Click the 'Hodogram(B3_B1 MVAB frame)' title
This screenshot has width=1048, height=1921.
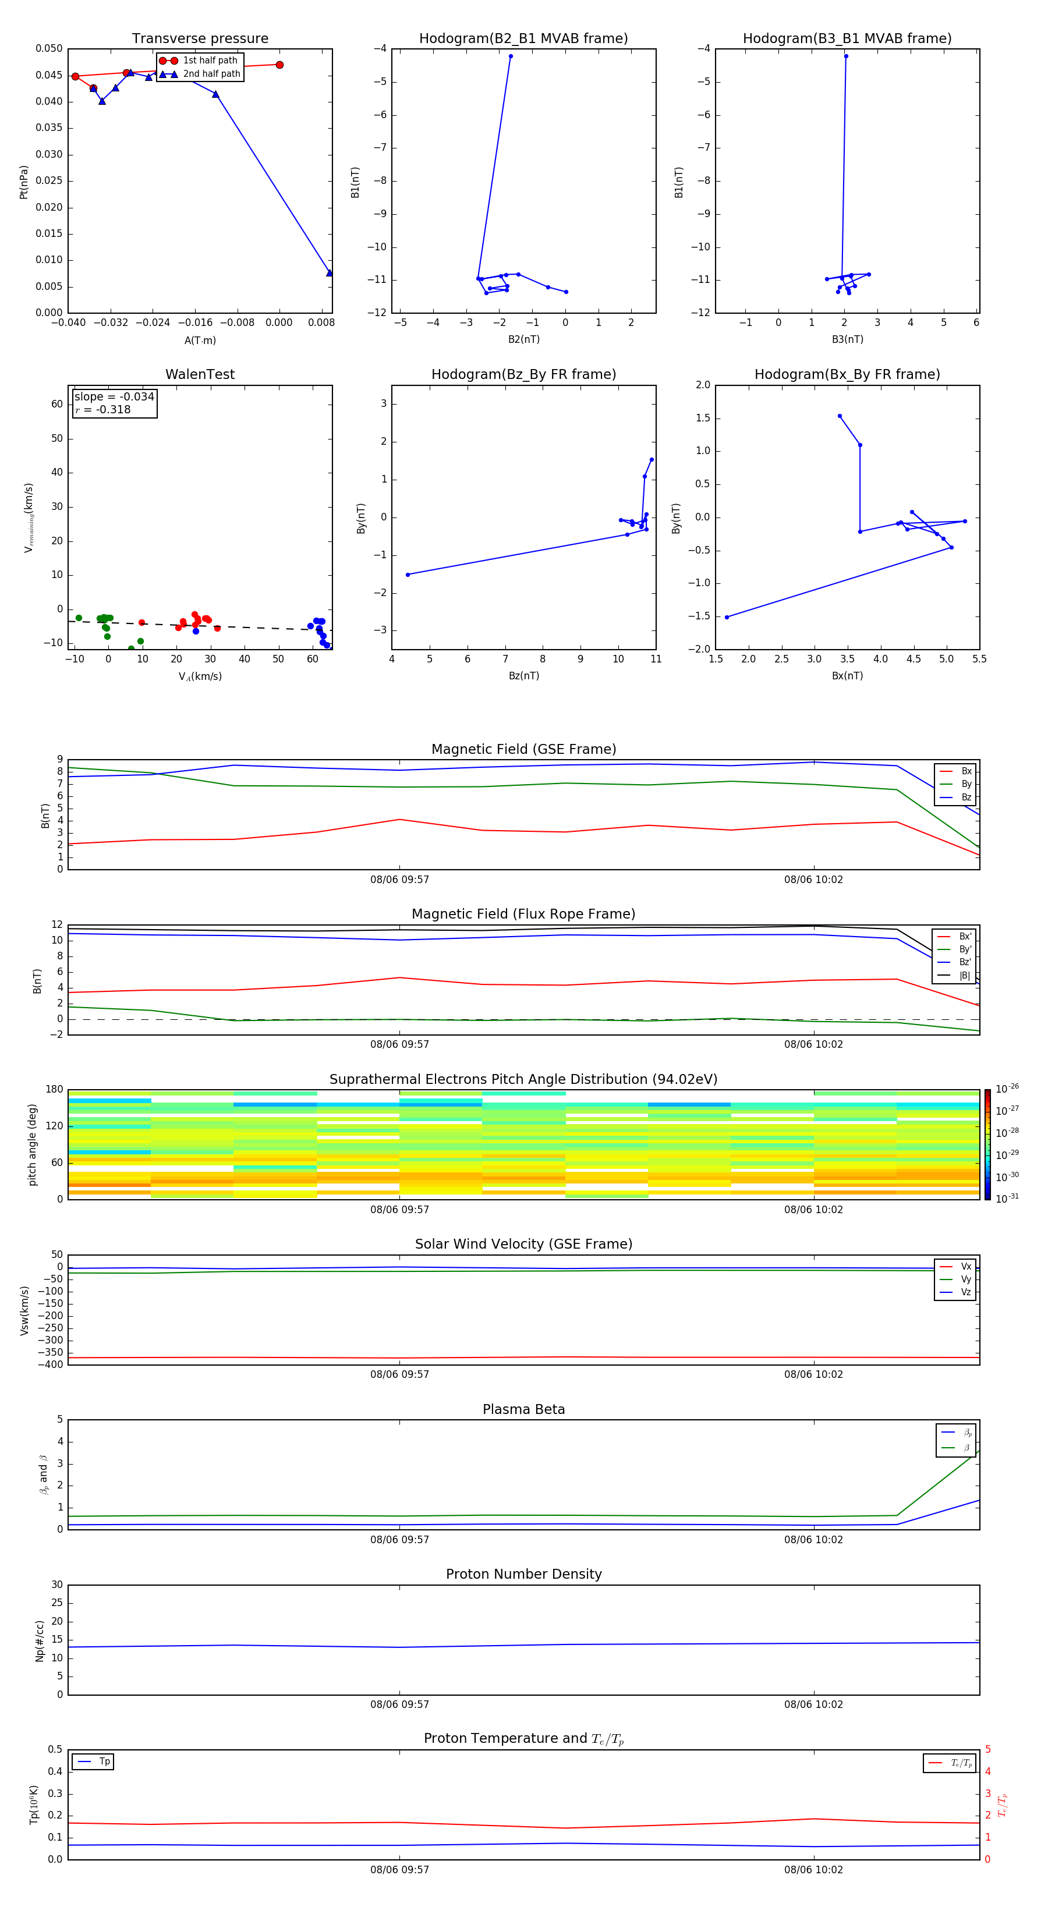[x=847, y=39]
